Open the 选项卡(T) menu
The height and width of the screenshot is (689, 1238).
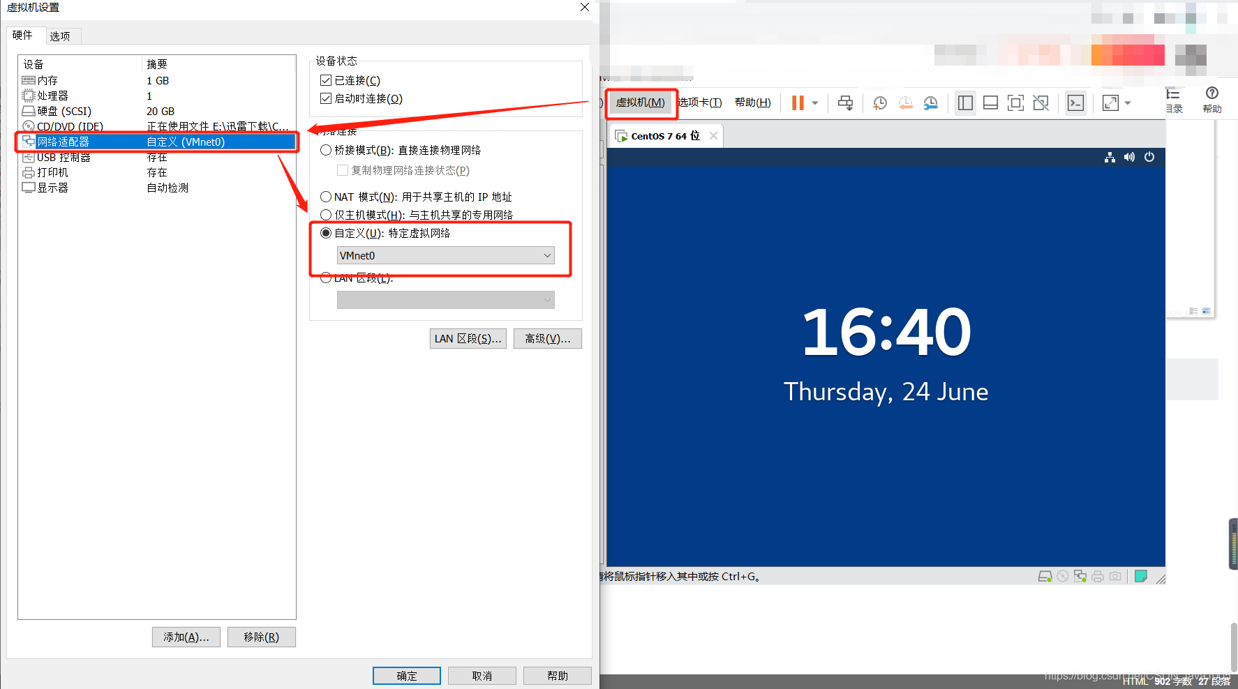700,103
